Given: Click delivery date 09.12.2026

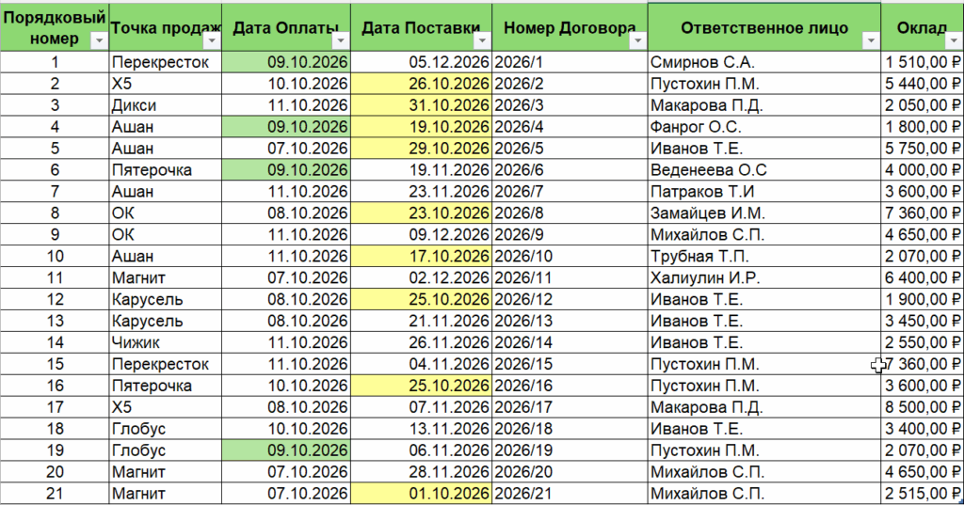Looking at the screenshot, I should (x=422, y=235).
